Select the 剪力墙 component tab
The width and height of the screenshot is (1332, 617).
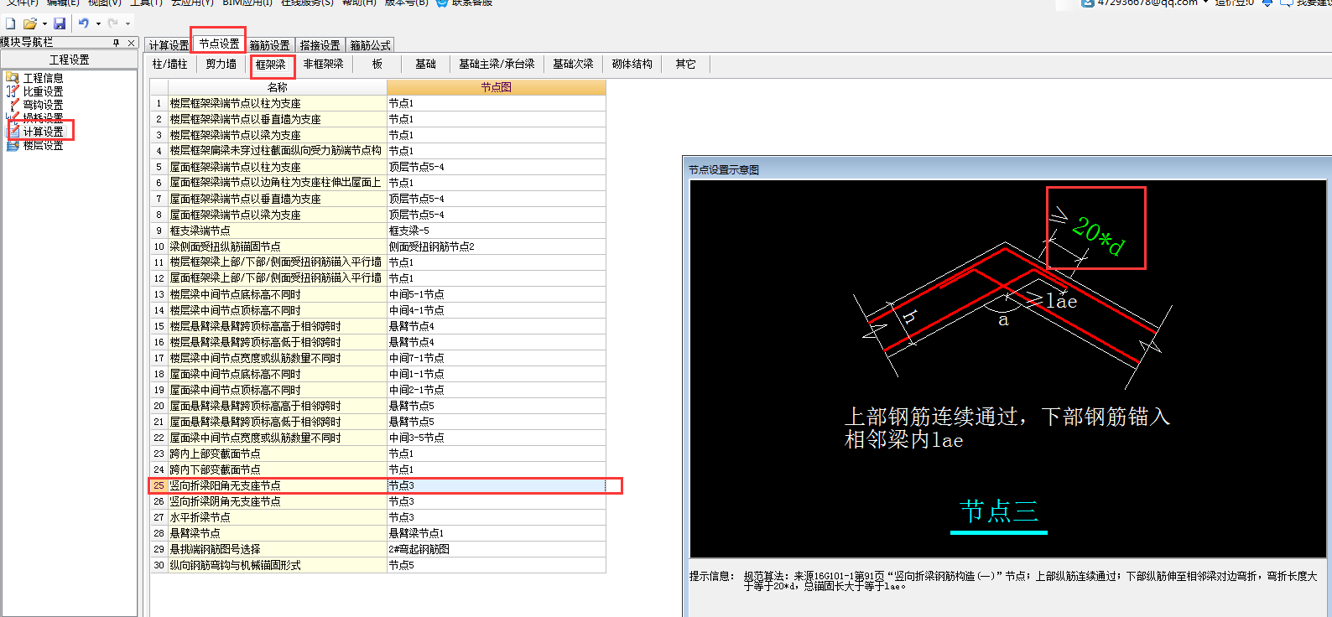(x=221, y=64)
